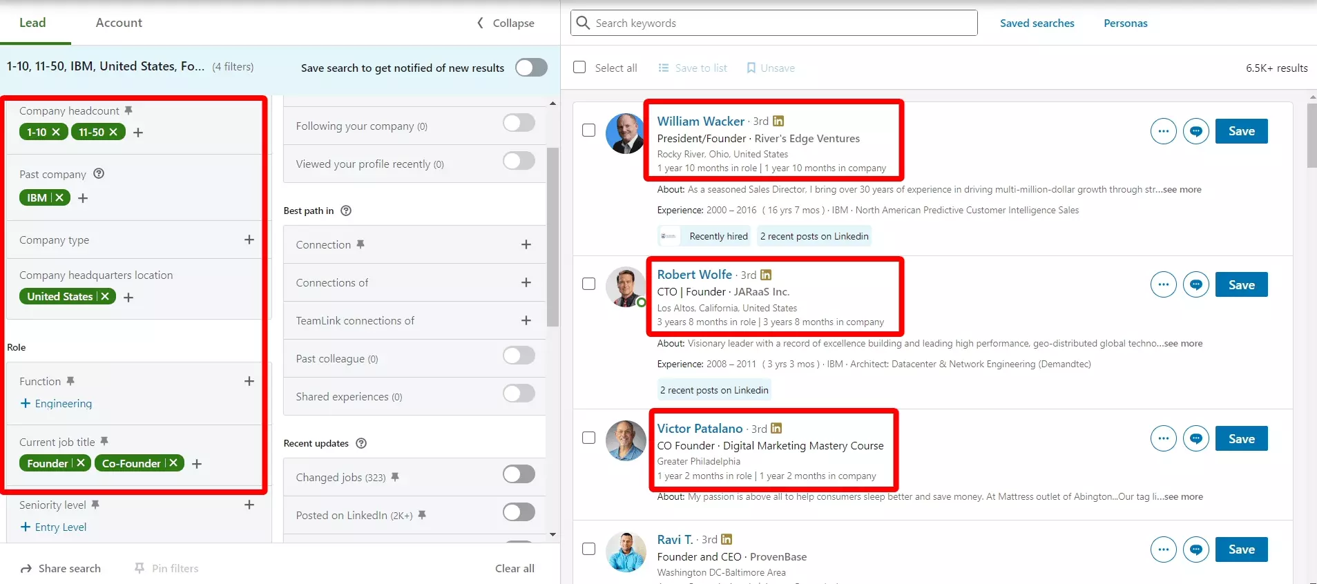The image size is (1317, 584).
Task: Click William Wacker's LinkedIn badge icon
Action: [778, 121]
